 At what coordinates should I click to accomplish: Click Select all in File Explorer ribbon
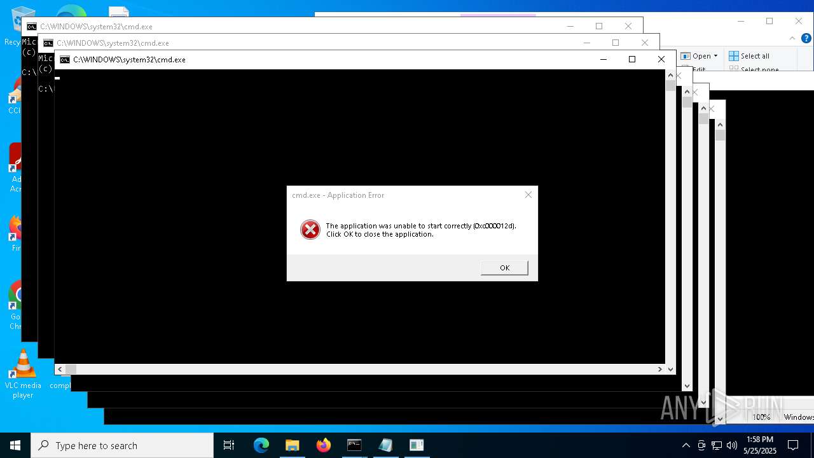point(749,56)
